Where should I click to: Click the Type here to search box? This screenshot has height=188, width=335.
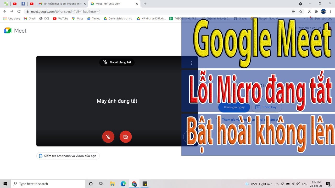click(48, 184)
